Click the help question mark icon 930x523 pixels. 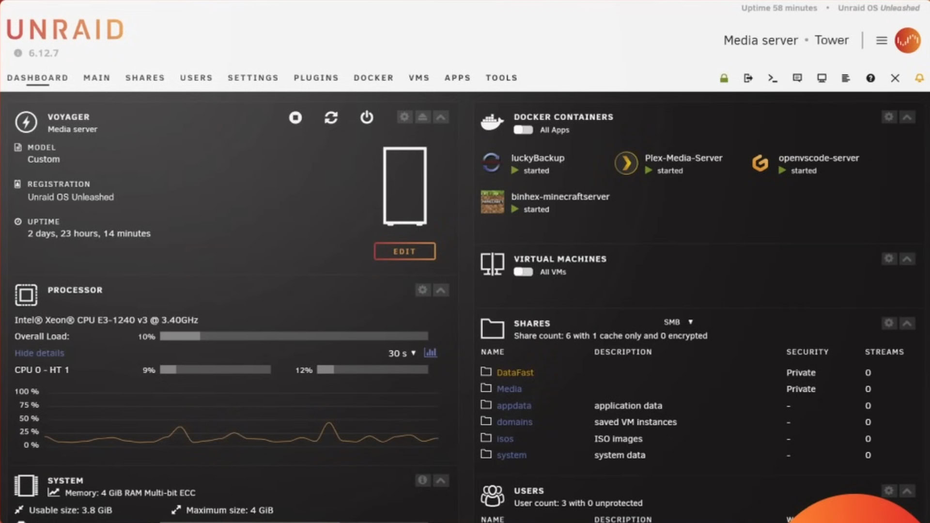(x=870, y=78)
